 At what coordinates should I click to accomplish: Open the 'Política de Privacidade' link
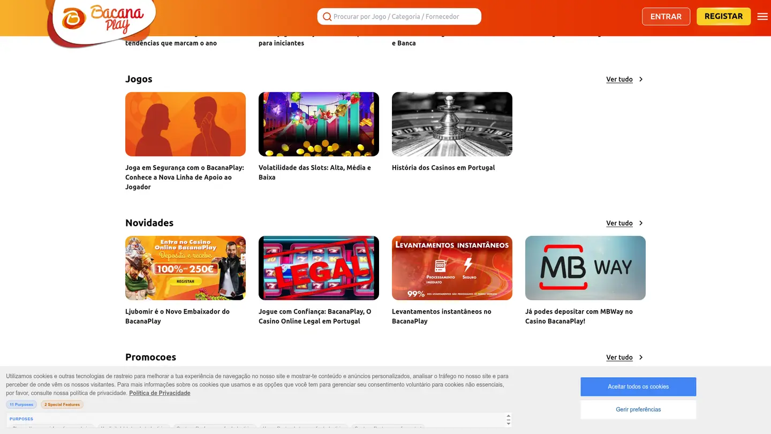(160, 393)
